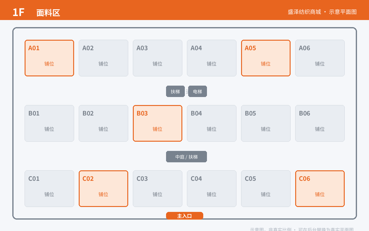Open highlighted shop unit B03
369x231 pixels.
[x=157, y=123]
